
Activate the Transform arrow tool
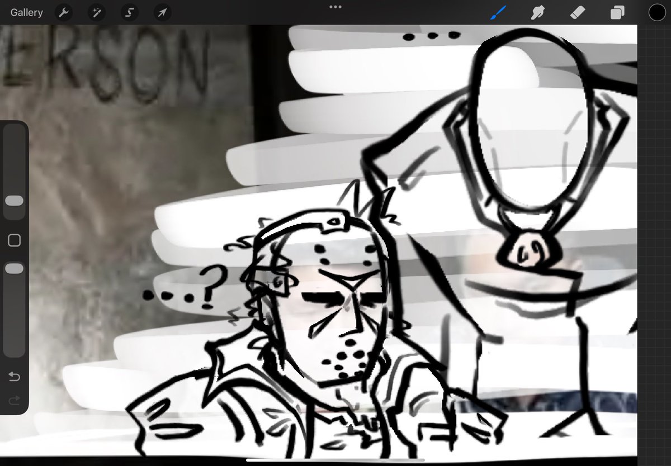coord(162,12)
